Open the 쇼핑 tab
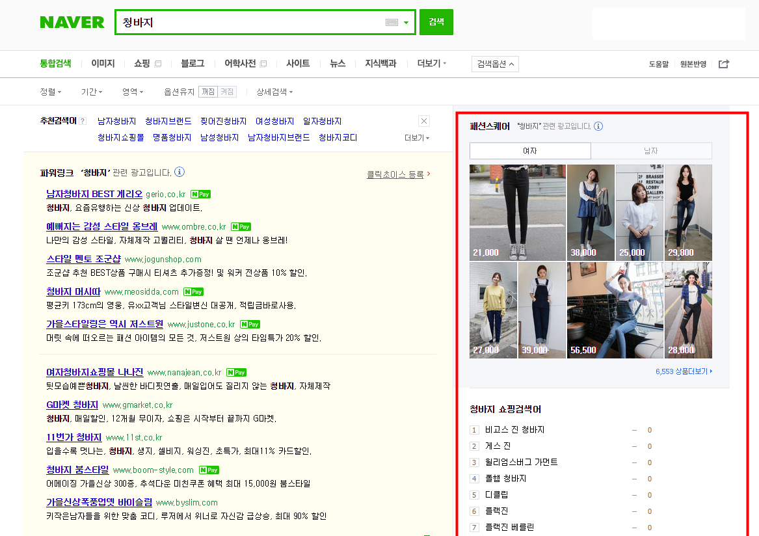 pos(142,64)
